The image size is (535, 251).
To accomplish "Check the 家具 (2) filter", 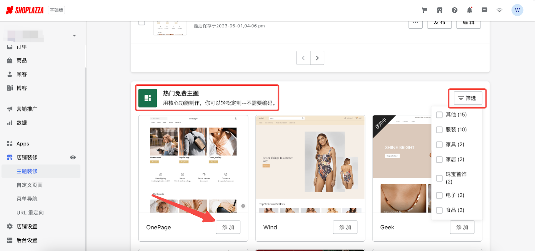I will pos(439,145).
